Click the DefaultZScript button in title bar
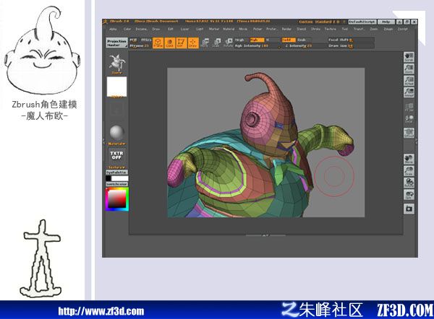Screen dimensions: 434x319 click(x=362, y=22)
